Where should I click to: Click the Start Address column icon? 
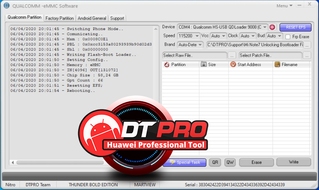[233, 64]
